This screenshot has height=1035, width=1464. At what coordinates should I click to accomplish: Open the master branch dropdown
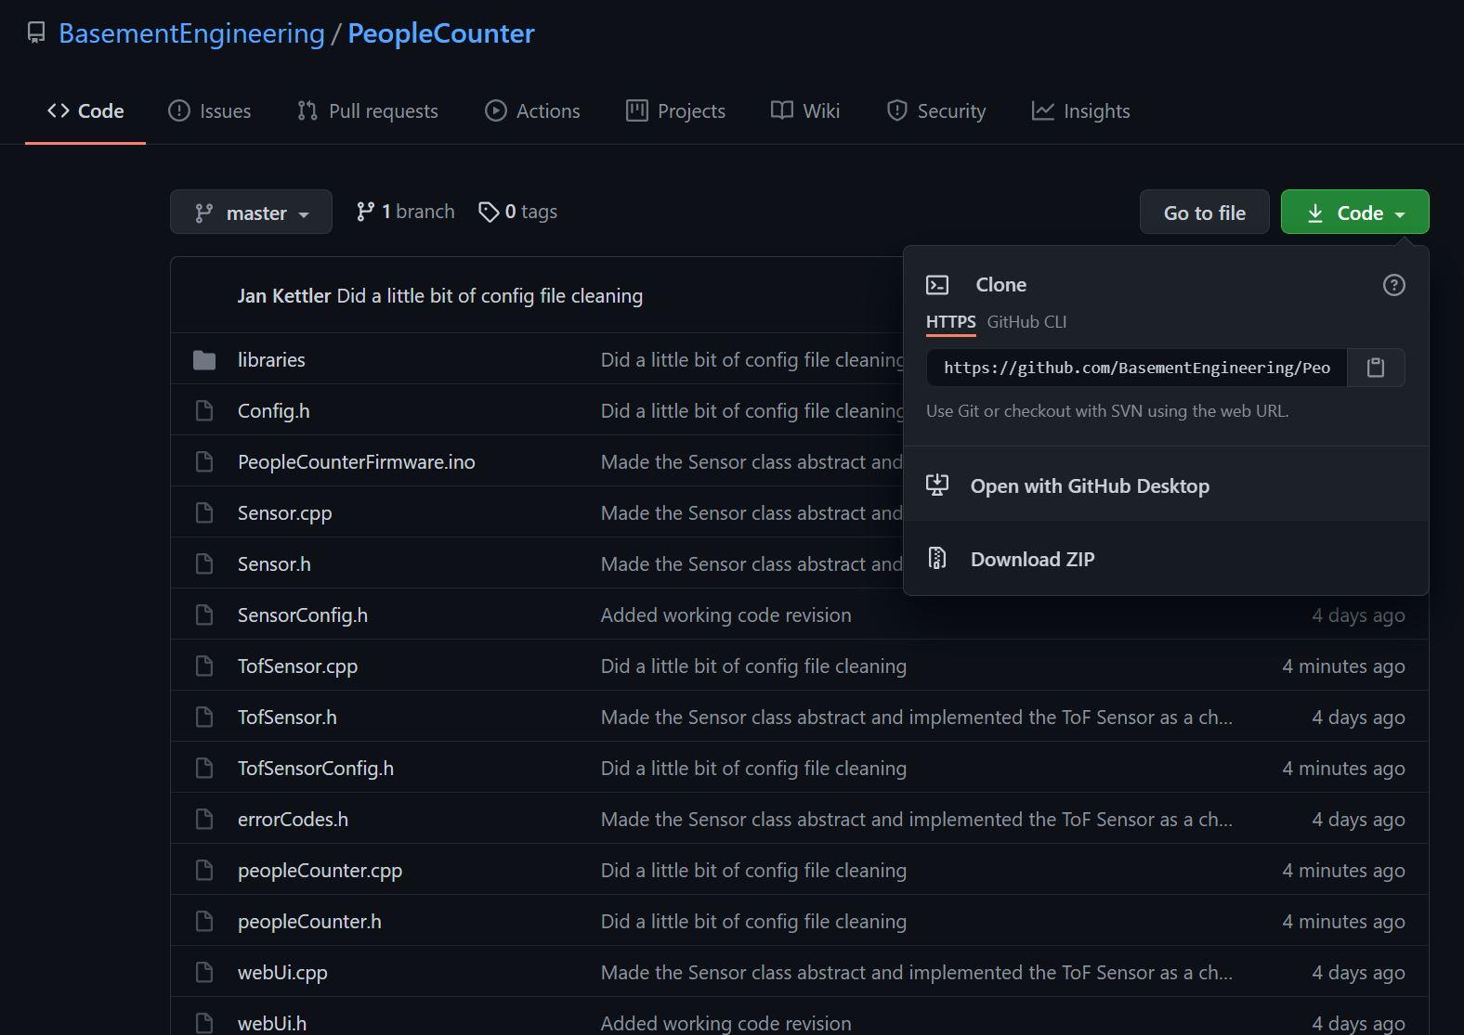pyautogui.click(x=251, y=213)
